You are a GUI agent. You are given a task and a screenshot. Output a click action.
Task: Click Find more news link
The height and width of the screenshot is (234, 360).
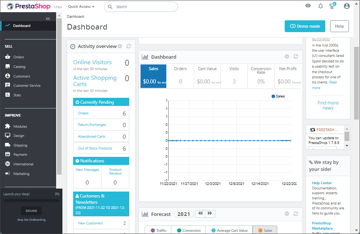328,105
